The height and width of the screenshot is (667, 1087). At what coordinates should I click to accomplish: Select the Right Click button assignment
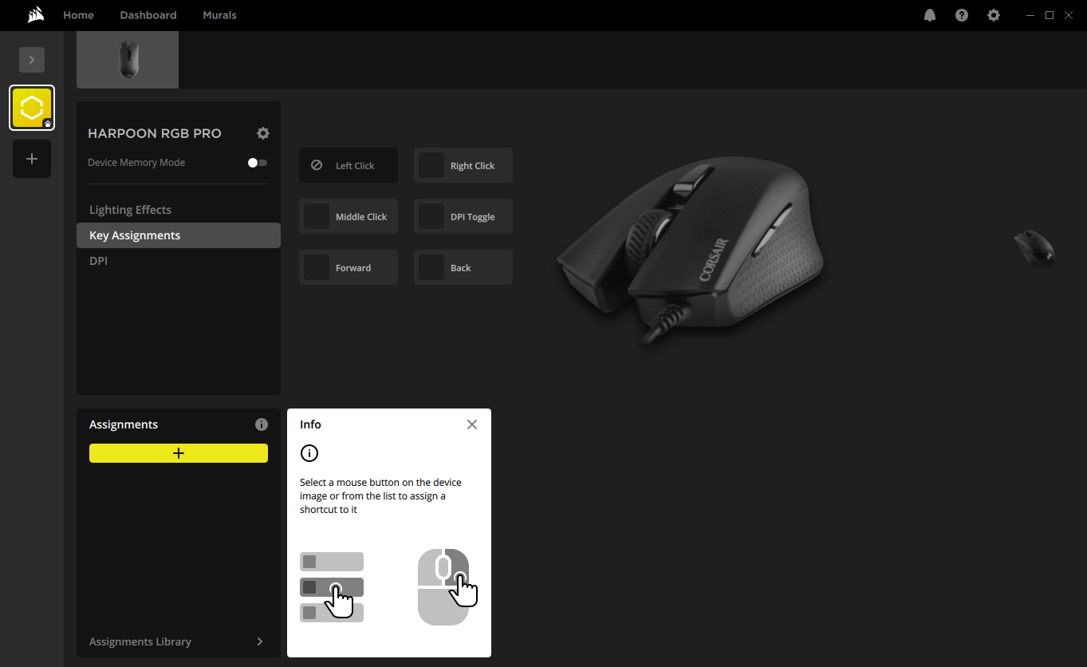(x=463, y=165)
